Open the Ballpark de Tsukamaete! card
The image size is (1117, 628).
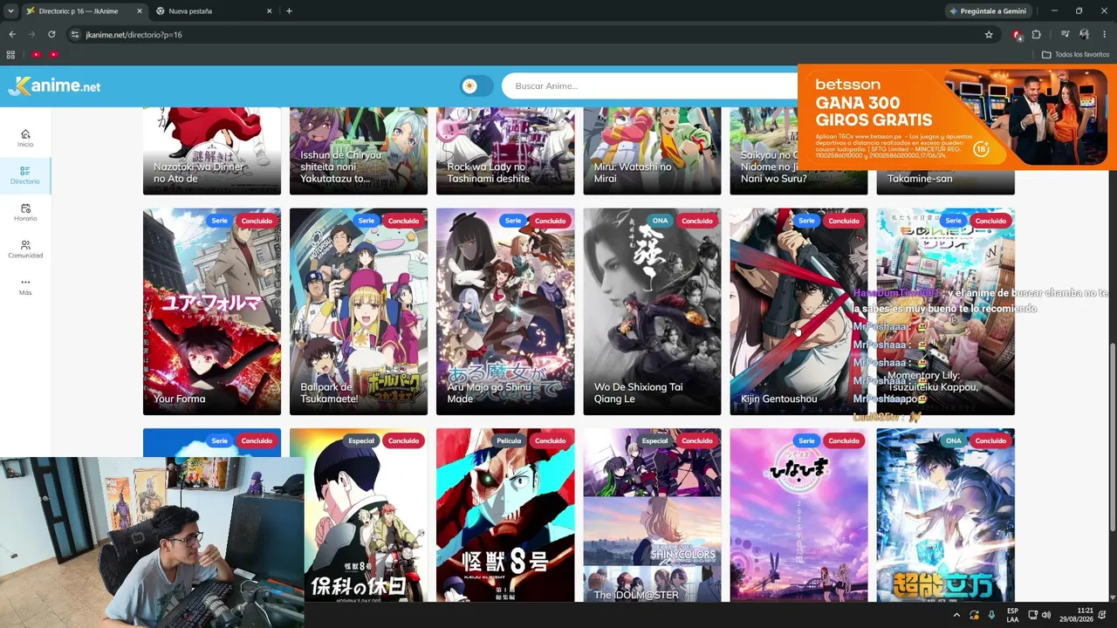point(359,311)
